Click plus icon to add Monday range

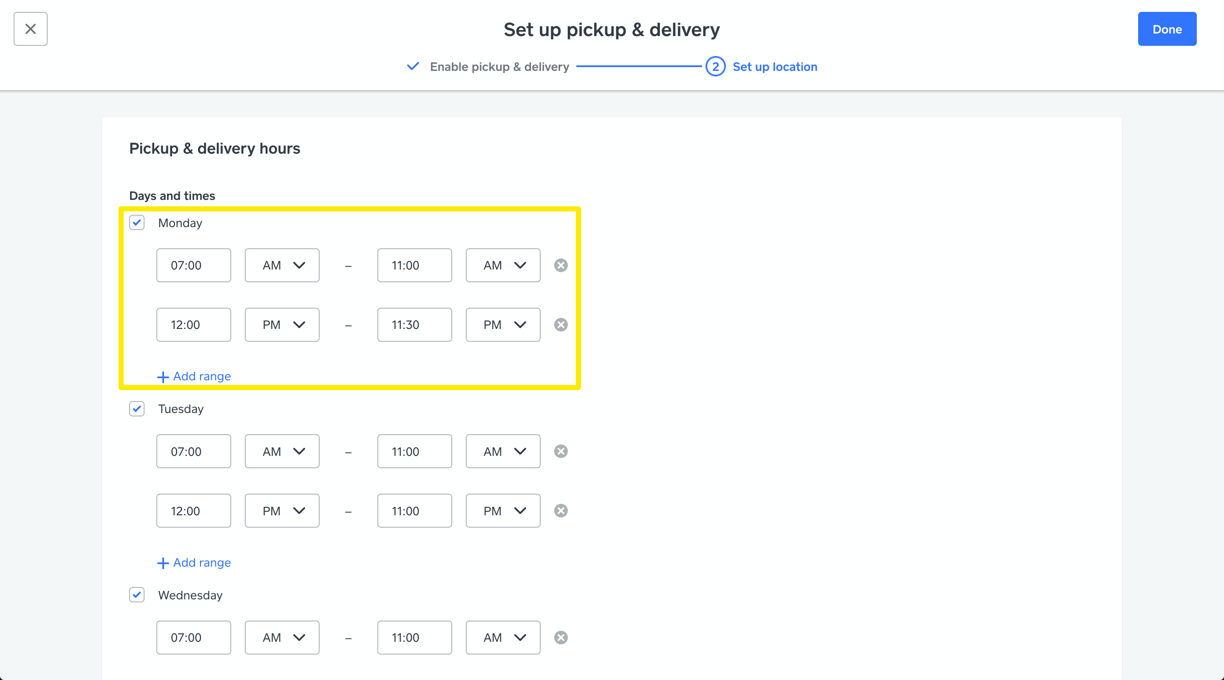click(x=163, y=377)
